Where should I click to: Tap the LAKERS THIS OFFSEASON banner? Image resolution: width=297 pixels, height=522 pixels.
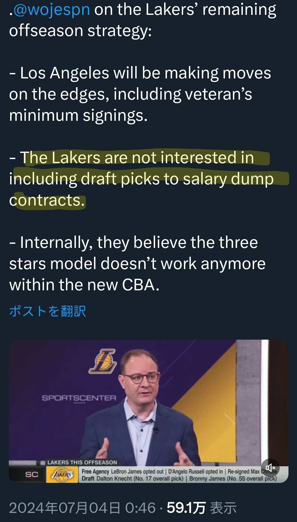[82, 462]
